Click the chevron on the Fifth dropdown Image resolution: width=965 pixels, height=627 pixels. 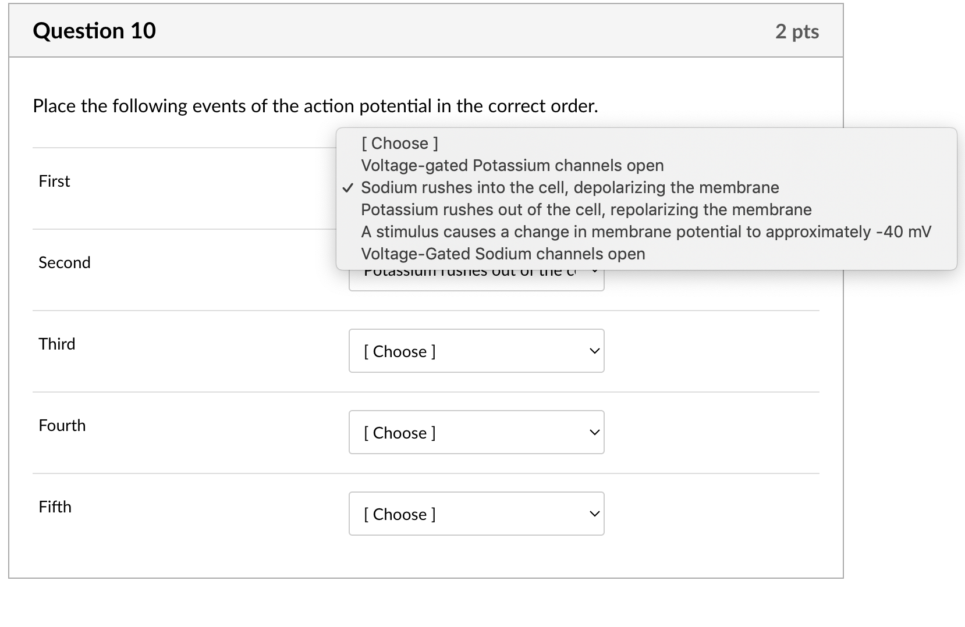594,514
